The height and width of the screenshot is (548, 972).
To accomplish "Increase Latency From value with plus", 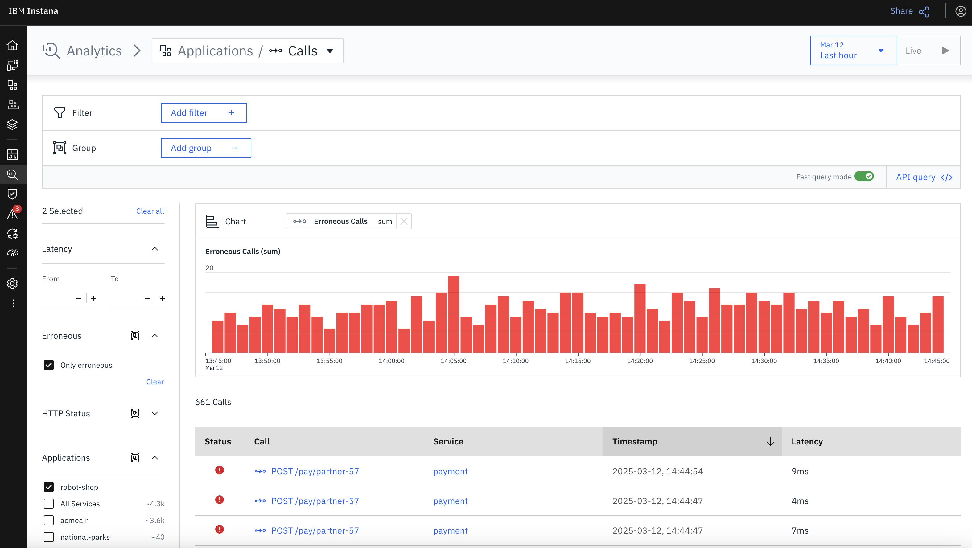I will tap(93, 298).
